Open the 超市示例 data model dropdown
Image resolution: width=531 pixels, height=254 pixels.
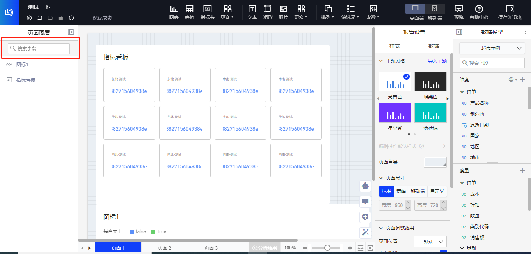[492, 48]
